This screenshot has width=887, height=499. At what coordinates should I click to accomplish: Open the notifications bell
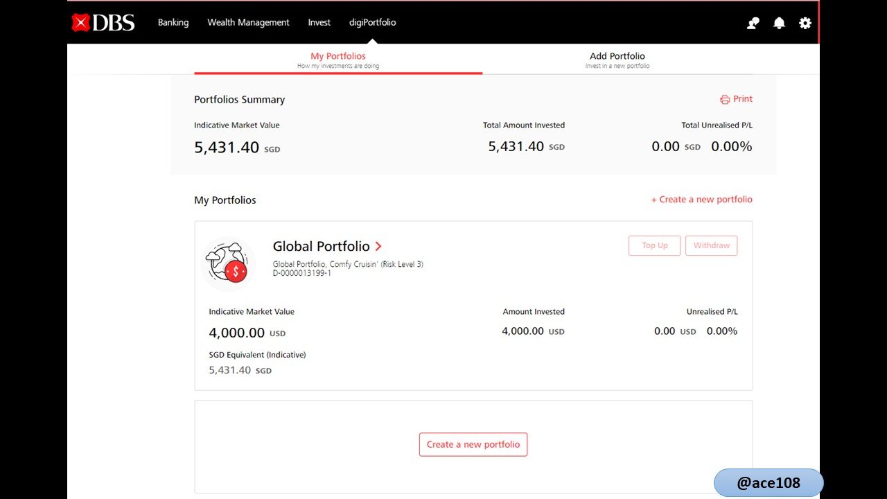tap(779, 23)
